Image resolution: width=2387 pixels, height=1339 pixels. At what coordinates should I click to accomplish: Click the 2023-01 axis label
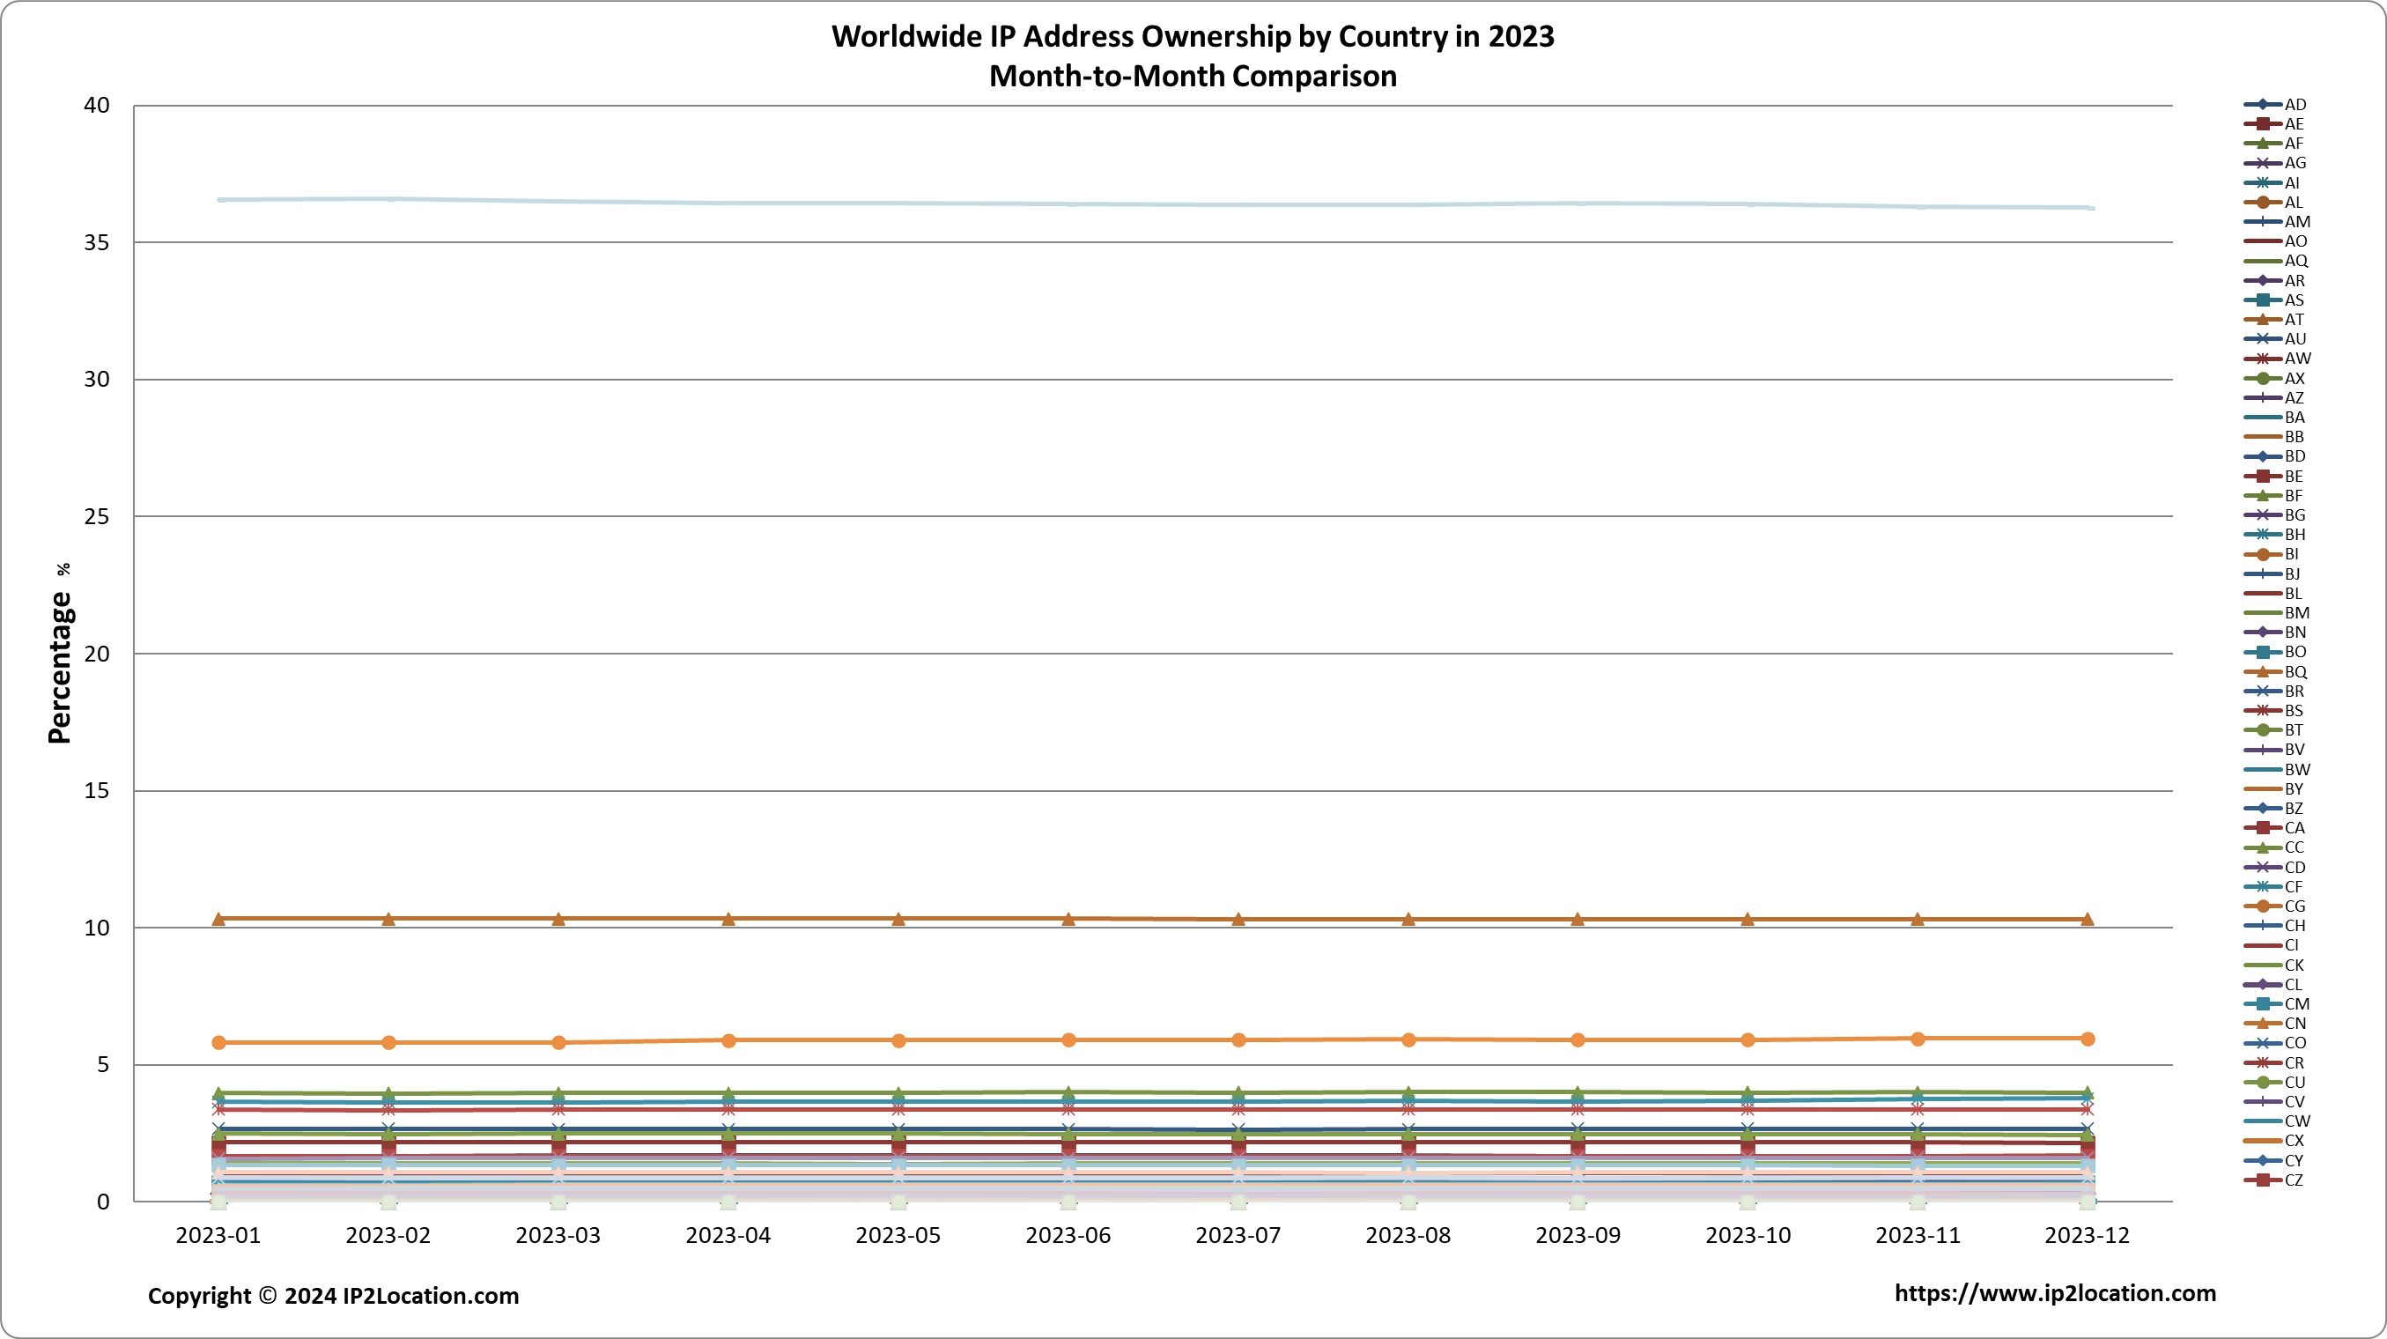[218, 1235]
